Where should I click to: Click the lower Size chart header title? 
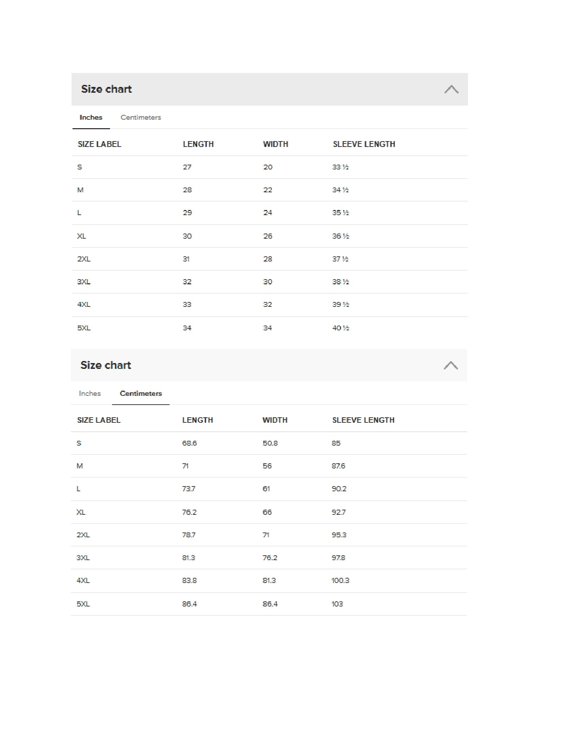pos(106,365)
